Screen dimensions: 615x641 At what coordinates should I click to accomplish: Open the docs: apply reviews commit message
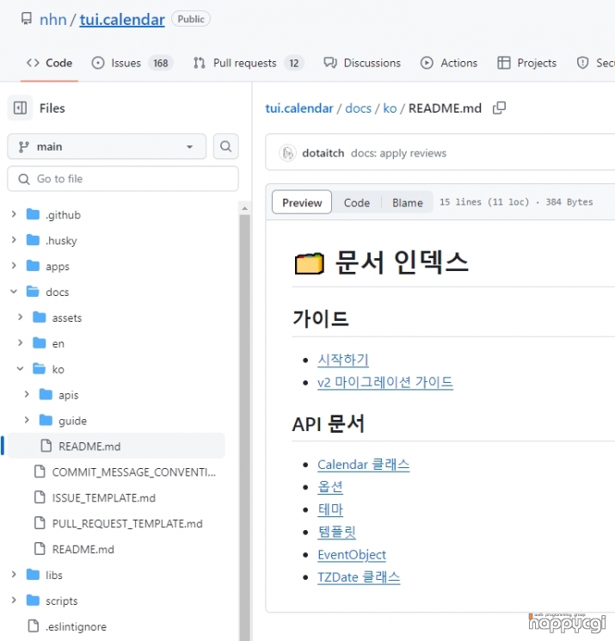[x=399, y=153]
